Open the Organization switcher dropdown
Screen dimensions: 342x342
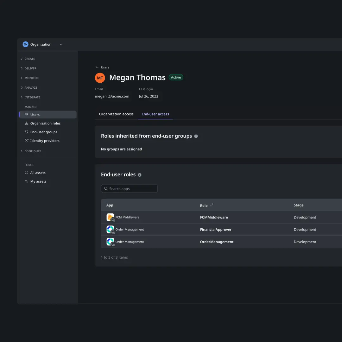point(61,45)
